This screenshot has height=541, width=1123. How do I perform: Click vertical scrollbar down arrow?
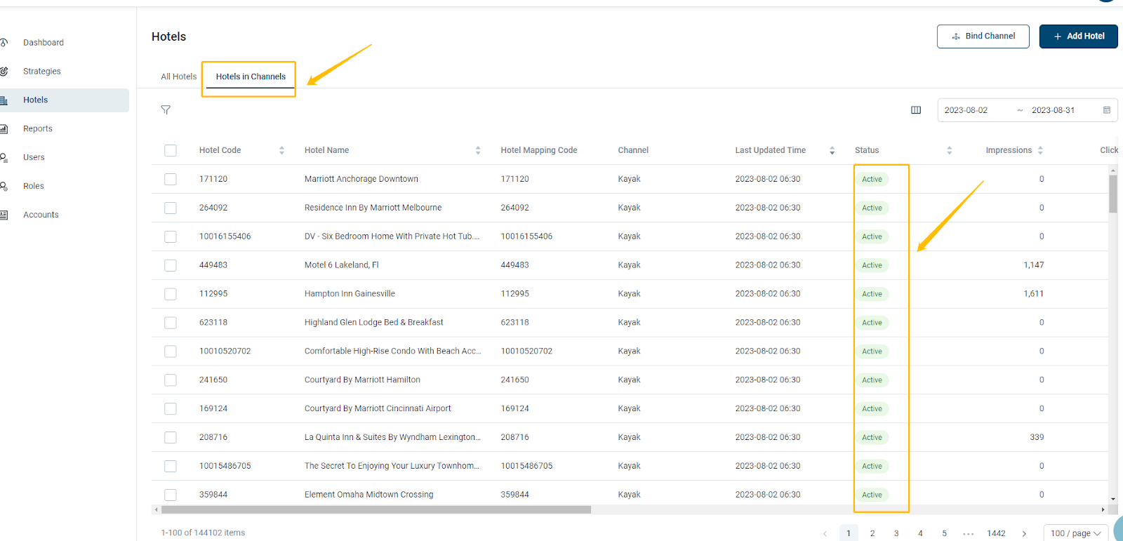[x=1113, y=500]
